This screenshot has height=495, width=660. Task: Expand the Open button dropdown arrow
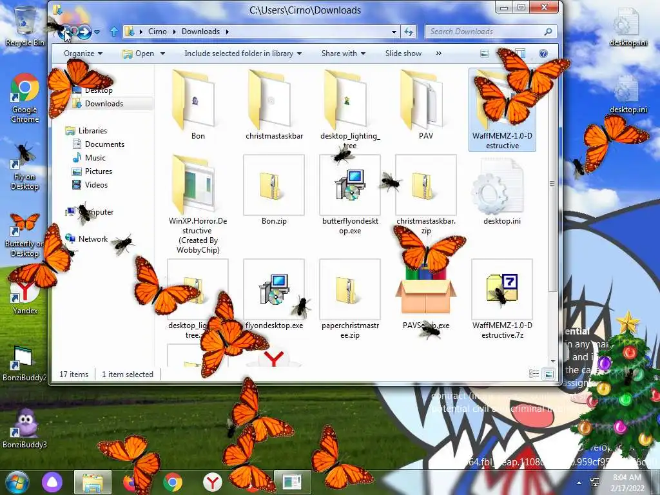coord(162,53)
